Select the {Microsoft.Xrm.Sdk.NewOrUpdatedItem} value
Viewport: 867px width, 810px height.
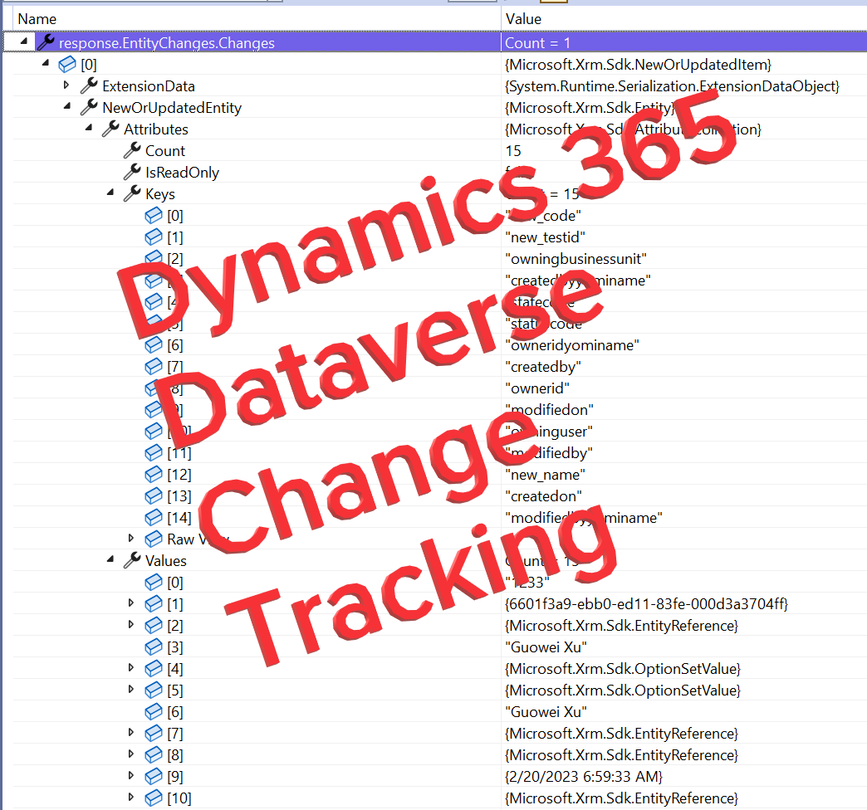(638, 64)
